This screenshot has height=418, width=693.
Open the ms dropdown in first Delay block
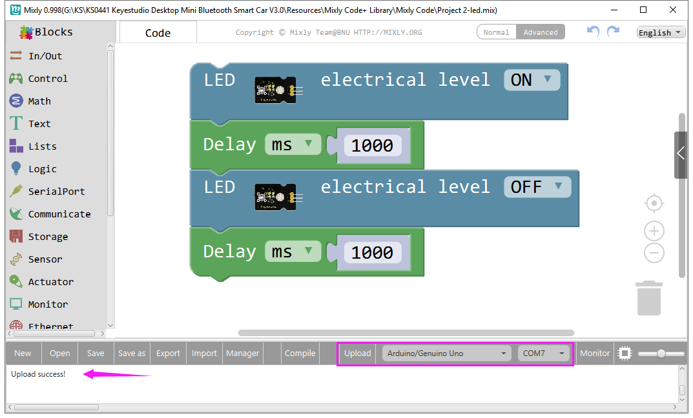click(x=293, y=144)
